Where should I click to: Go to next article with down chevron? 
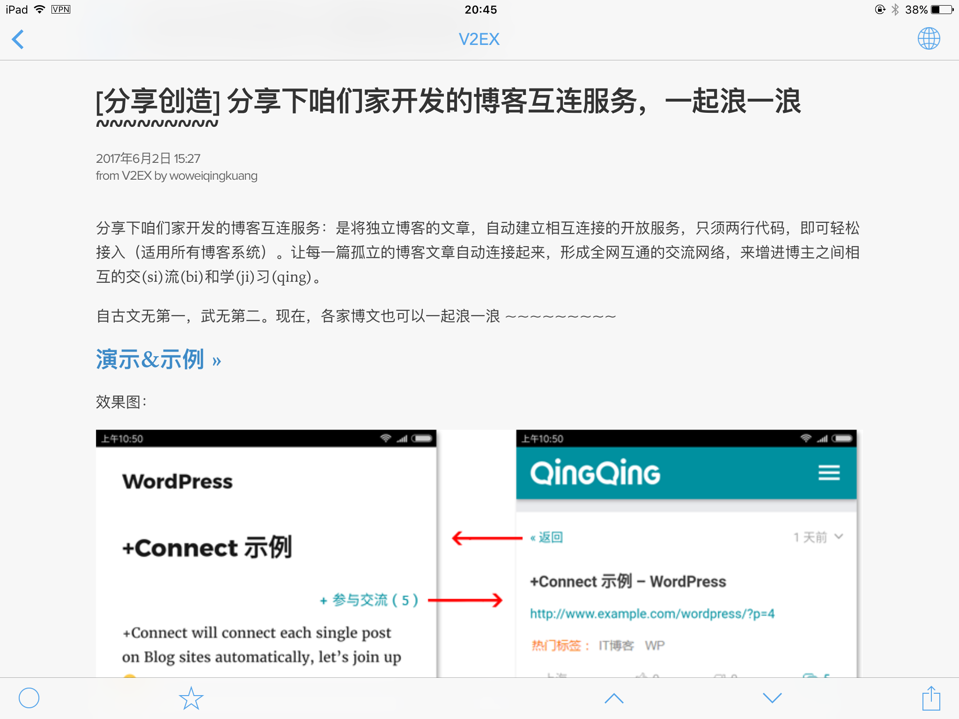click(772, 698)
